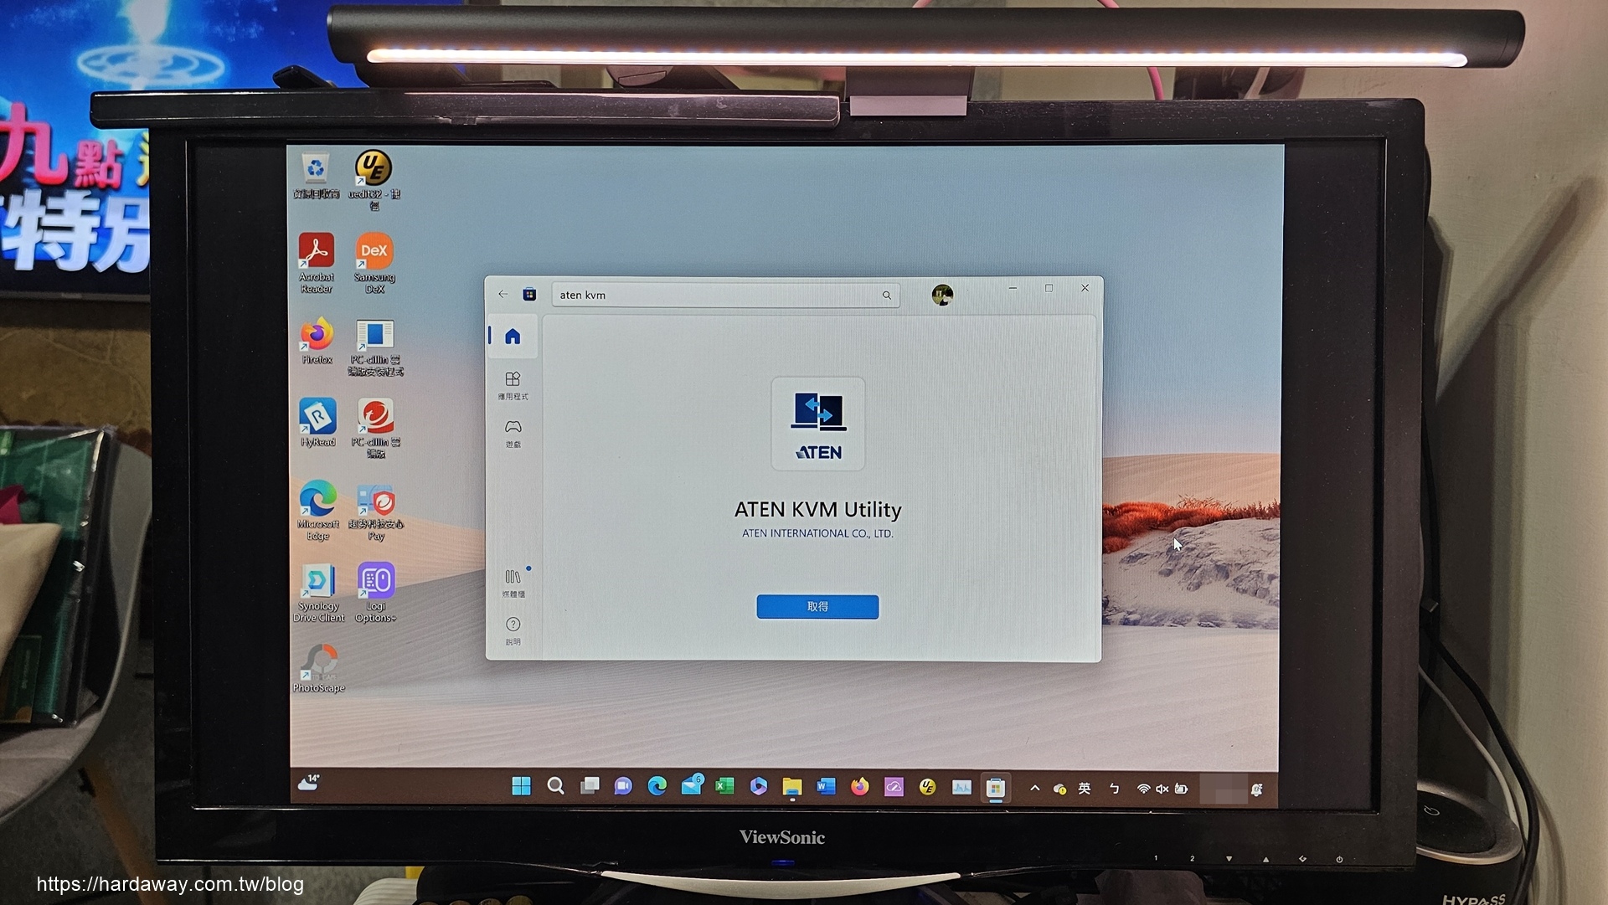Open Firefox desktop shortcut
The height and width of the screenshot is (905, 1608).
pos(317,341)
